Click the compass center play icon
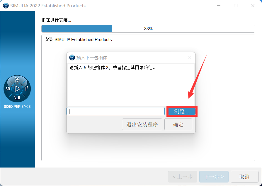 17,89
